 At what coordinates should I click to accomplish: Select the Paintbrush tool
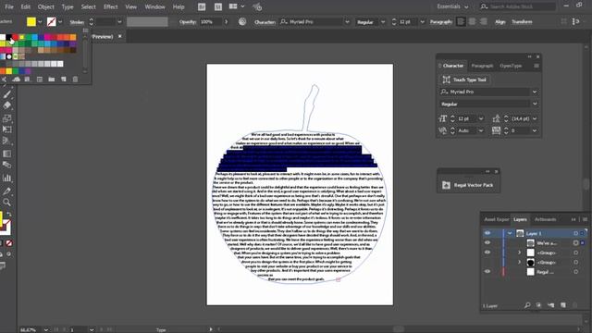pos(6,94)
